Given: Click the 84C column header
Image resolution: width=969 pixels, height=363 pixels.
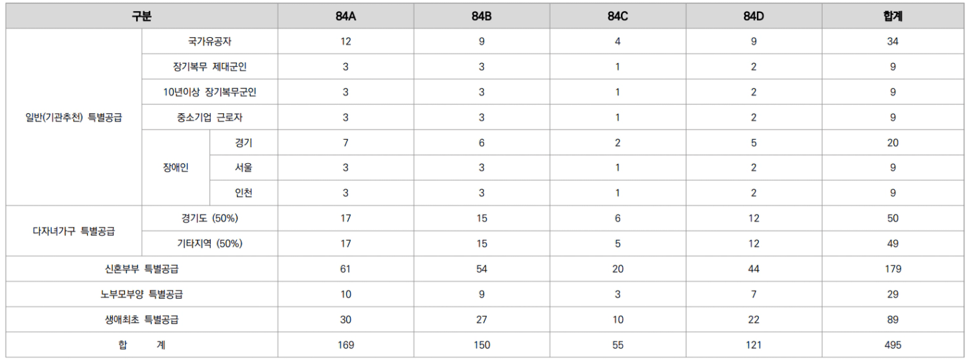Looking at the screenshot, I should (x=618, y=17).
